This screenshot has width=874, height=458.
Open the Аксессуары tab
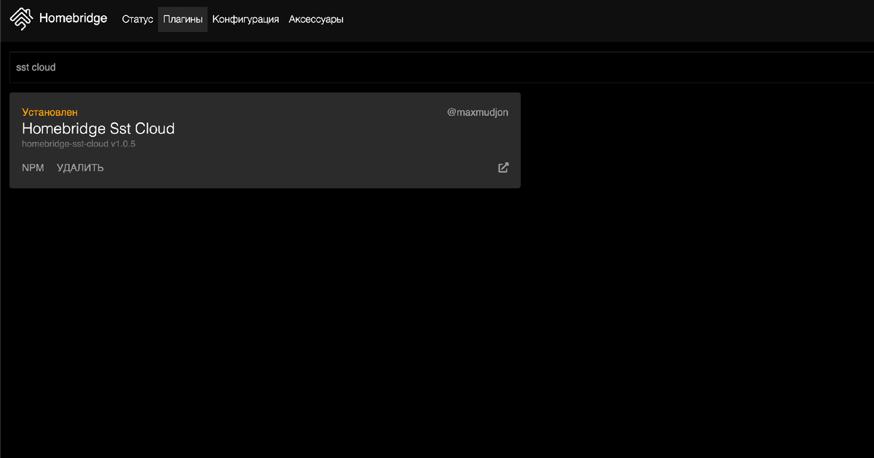click(316, 19)
